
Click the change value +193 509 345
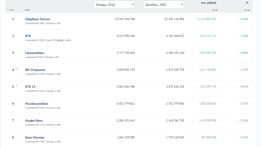(208, 53)
